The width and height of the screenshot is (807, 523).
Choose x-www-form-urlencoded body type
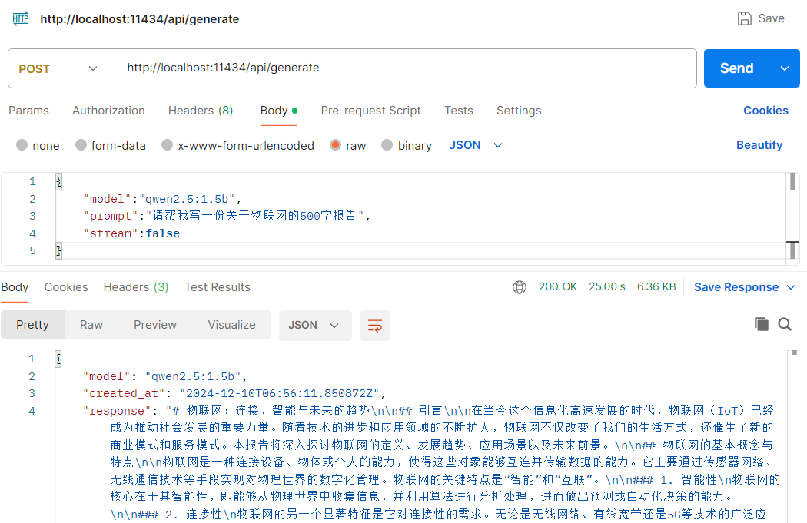point(167,145)
